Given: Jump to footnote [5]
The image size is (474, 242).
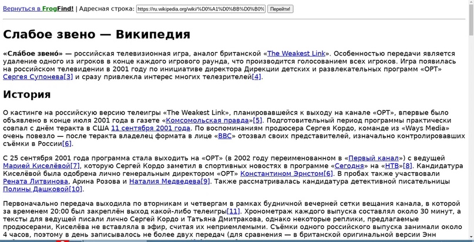Looking at the screenshot, I should click(257, 120).
